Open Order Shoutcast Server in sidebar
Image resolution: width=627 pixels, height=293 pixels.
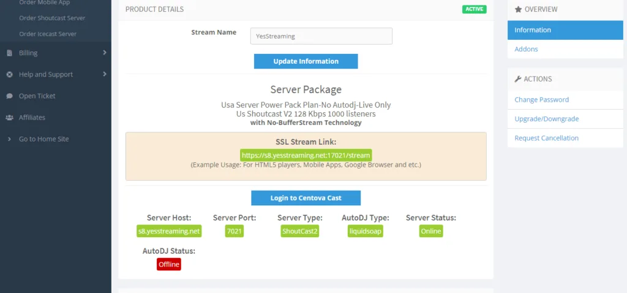pyautogui.click(x=52, y=18)
